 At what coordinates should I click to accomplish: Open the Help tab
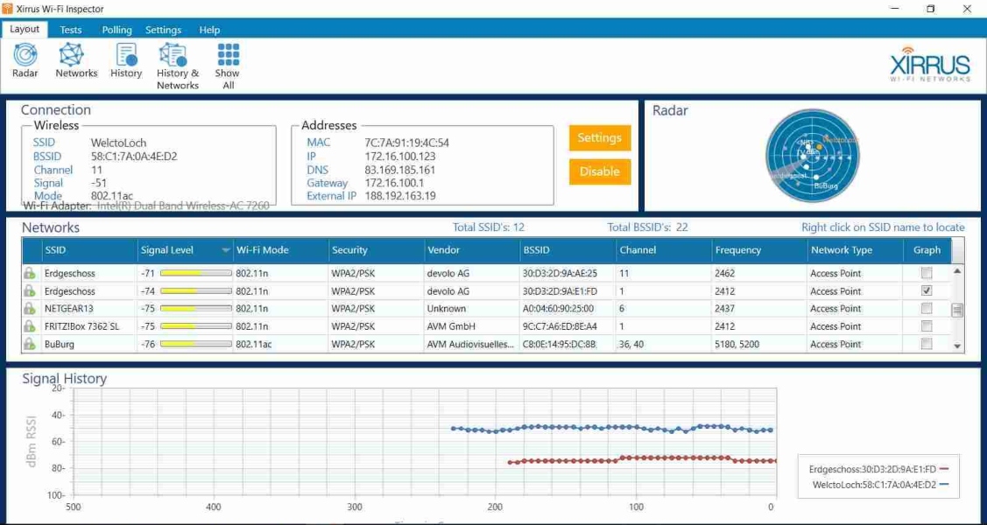(x=209, y=30)
